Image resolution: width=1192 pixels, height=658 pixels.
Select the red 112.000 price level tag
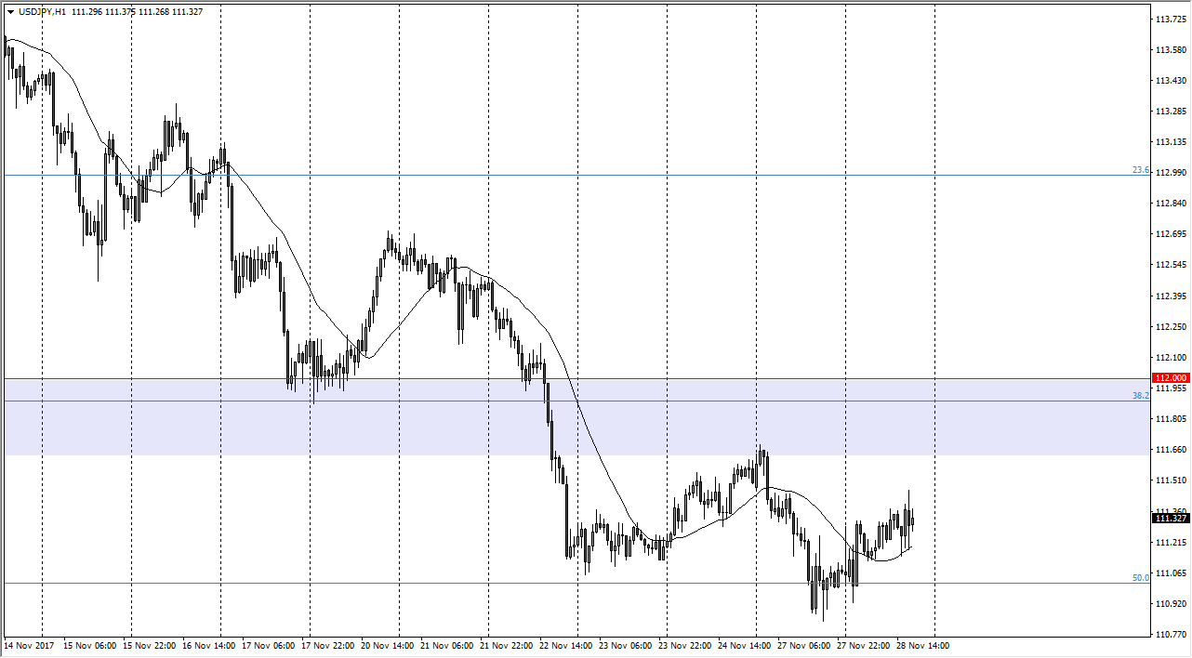click(1170, 378)
